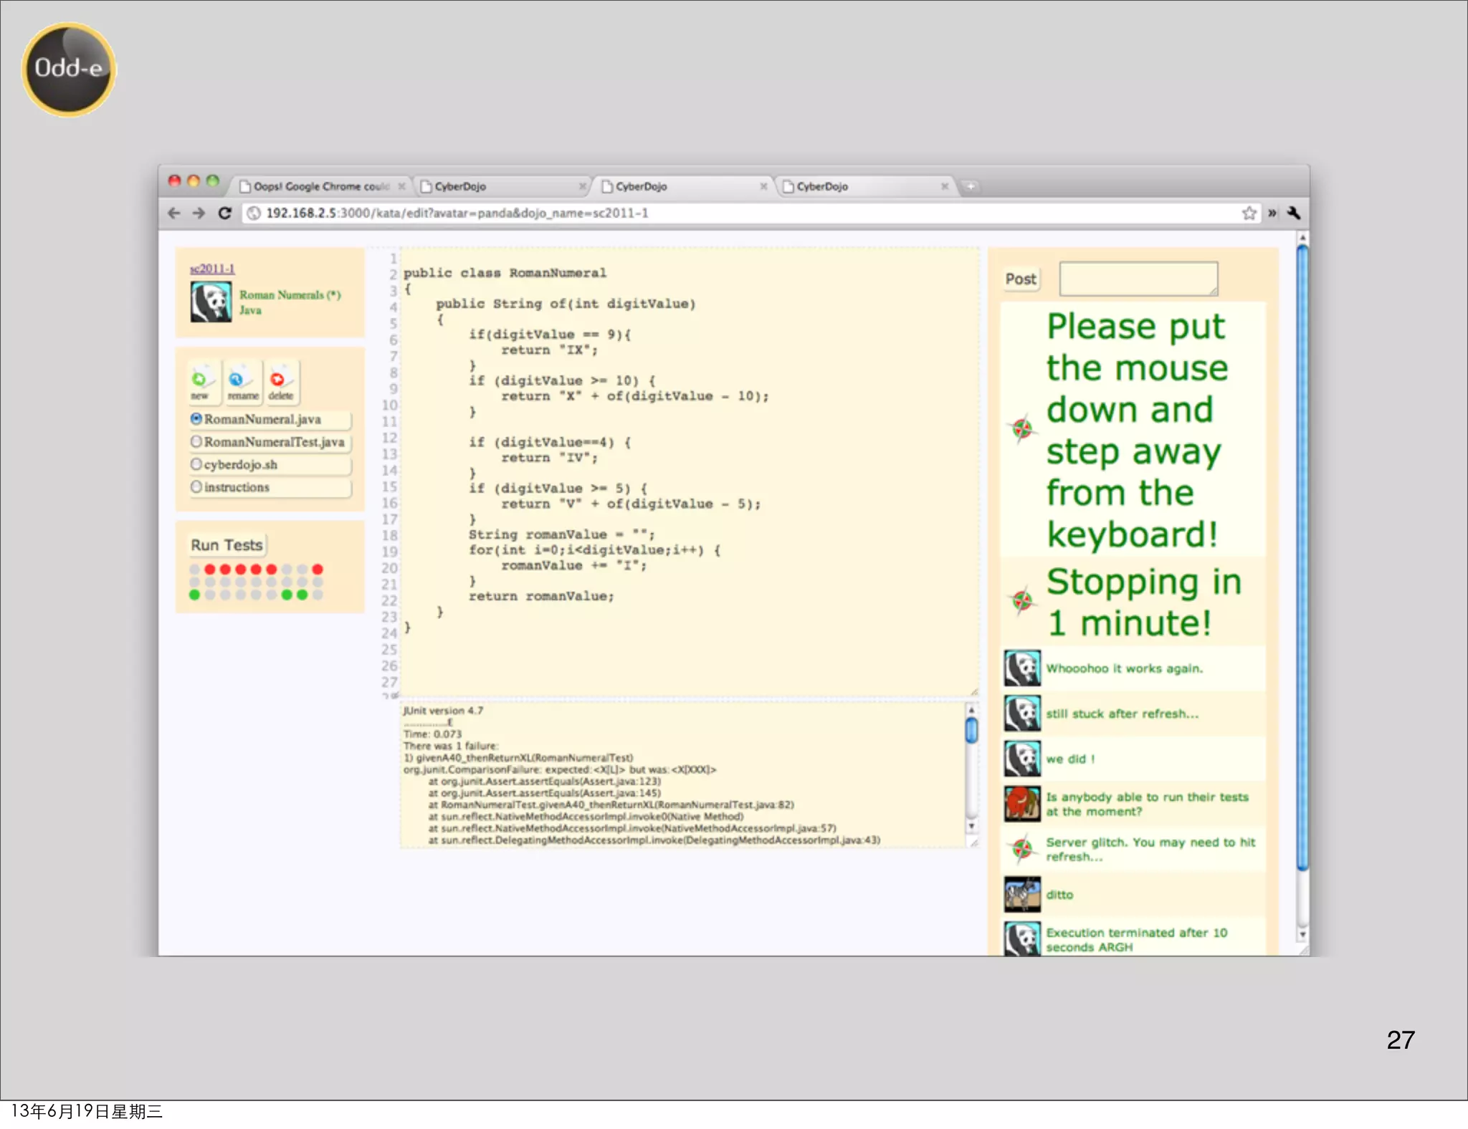The height and width of the screenshot is (1129, 1468).
Task: Open the Chrome wrench settings menu
Action: click(1294, 213)
